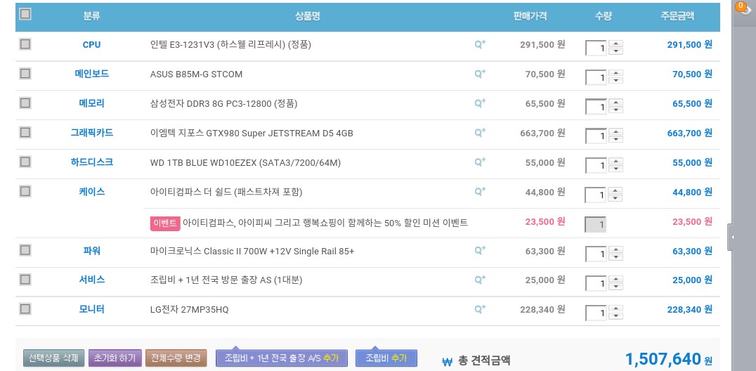Click the zoom icon for WD 1TB BLUE
Viewport: 756px width, 371px height.
point(480,162)
